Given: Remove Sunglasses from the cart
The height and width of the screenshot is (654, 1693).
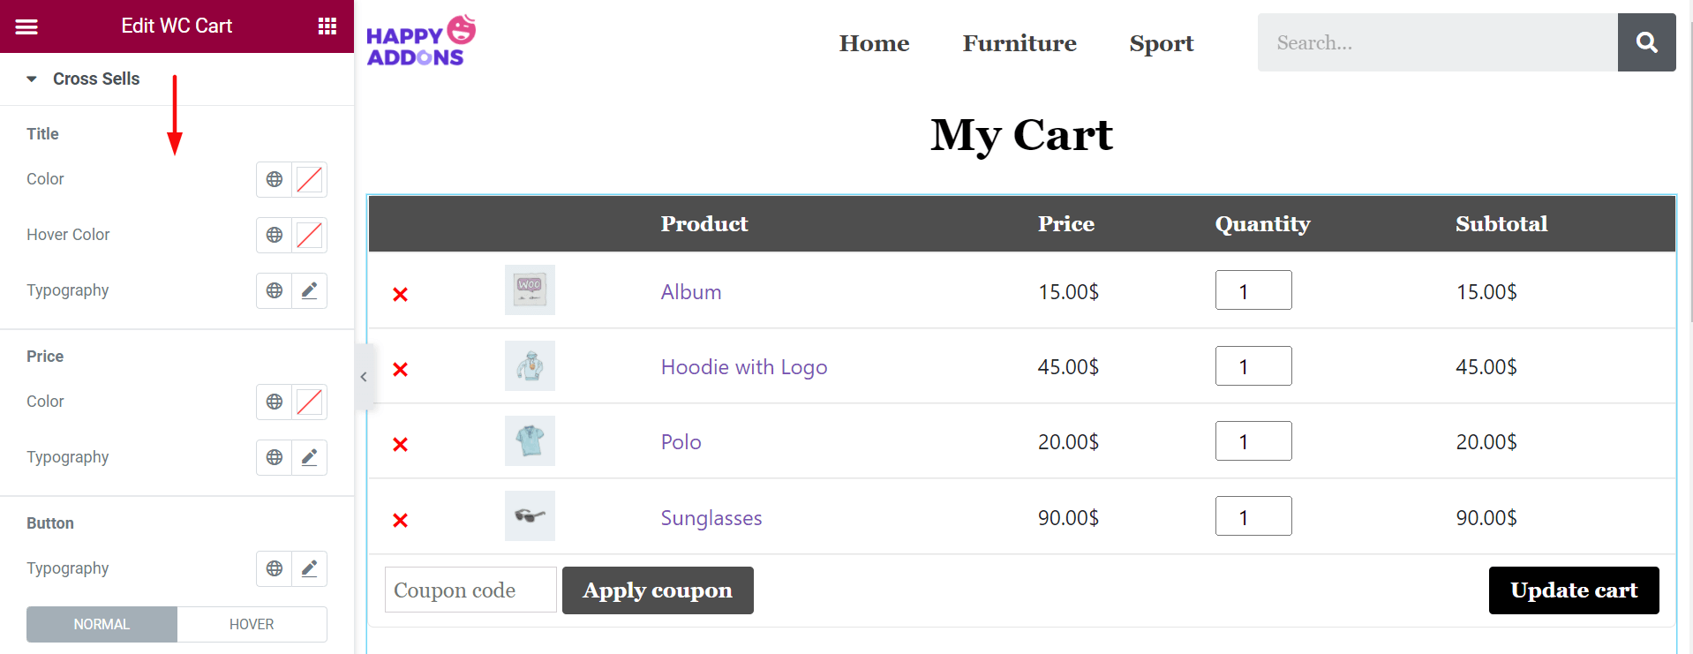Looking at the screenshot, I should tap(400, 520).
